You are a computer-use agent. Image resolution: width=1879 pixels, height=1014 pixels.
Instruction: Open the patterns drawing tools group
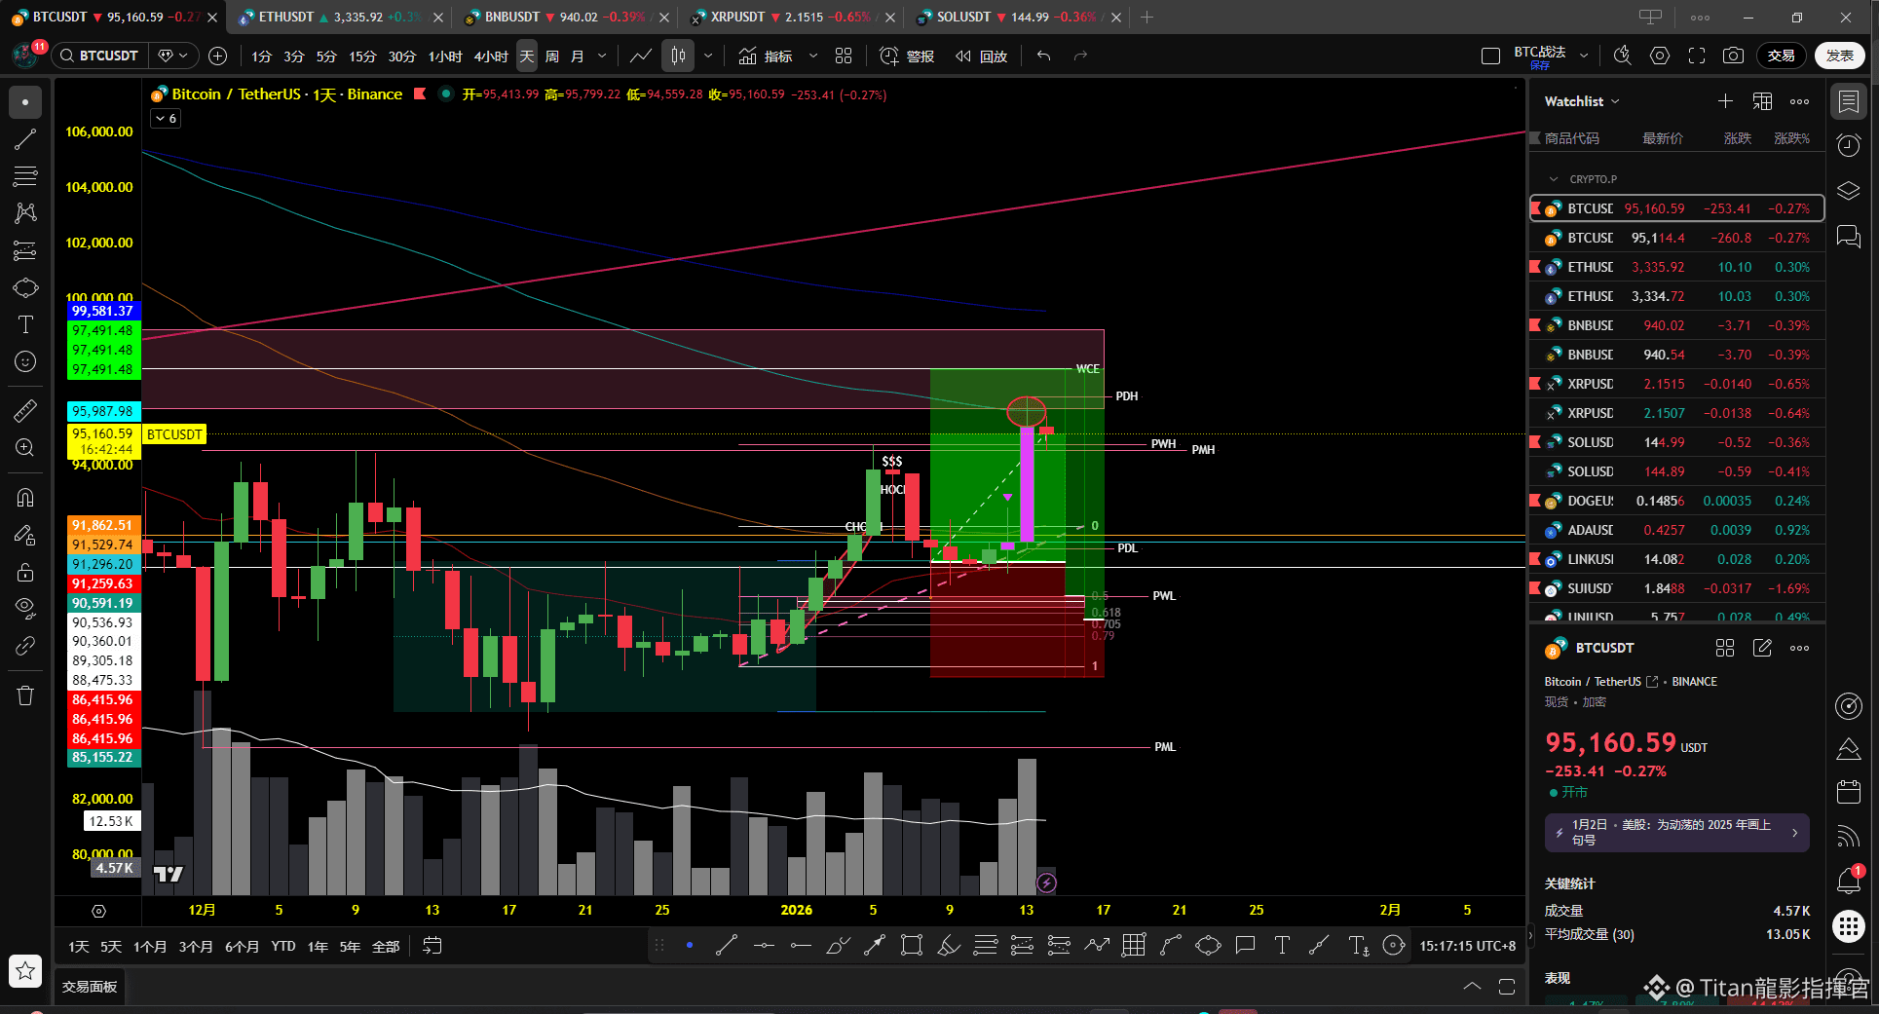coord(25,213)
